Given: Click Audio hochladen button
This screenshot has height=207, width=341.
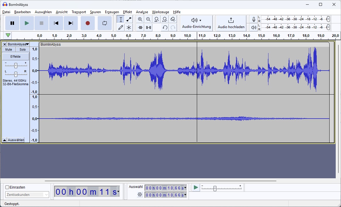Looking at the screenshot, I should pyautogui.click(x=231, y=23).
